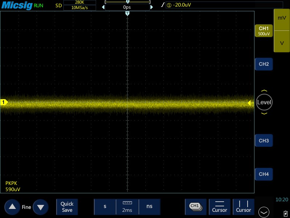This screenshot has height=218, width=290.
Task: Select the mV vertical scale tab
Action: click(282, 18)
